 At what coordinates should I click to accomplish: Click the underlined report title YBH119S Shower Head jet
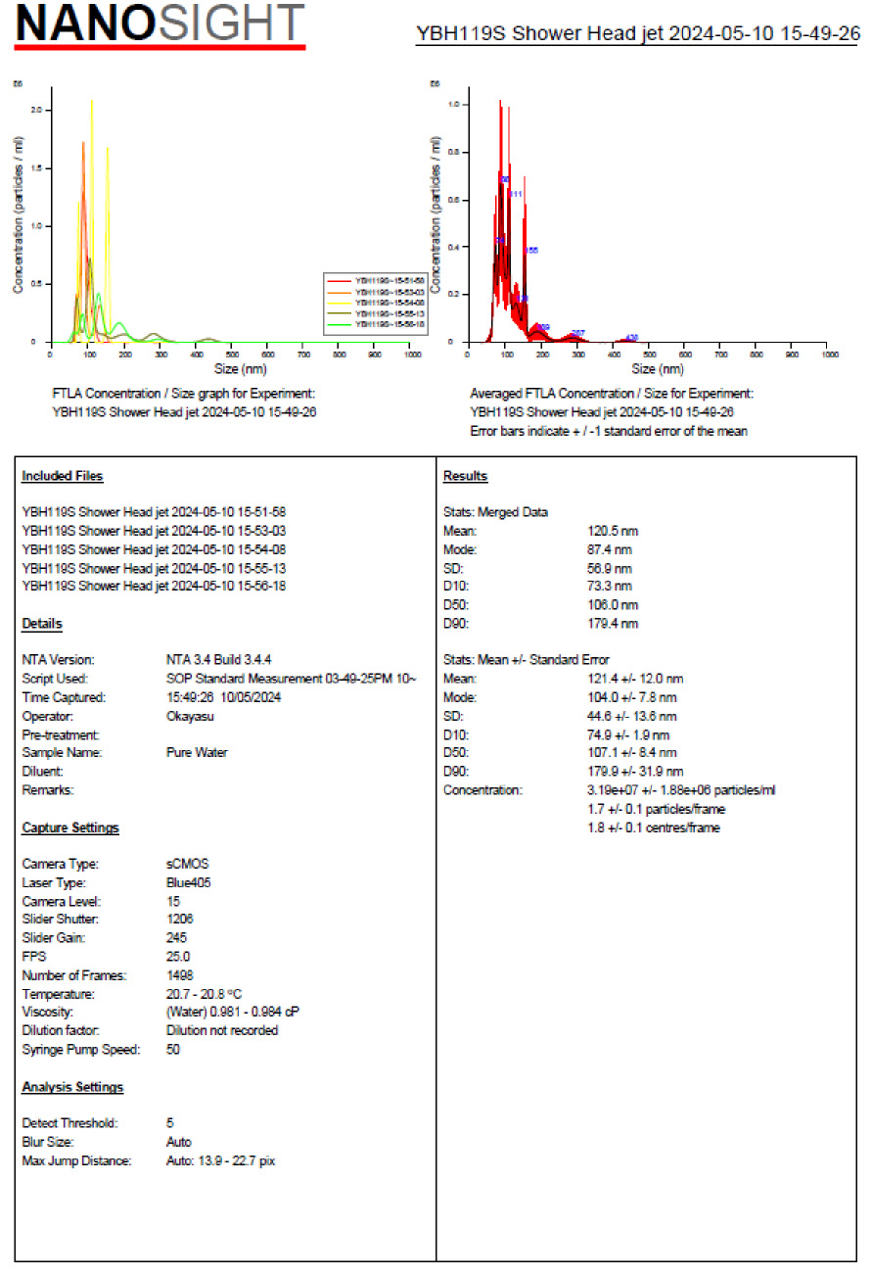click(x=637, y=34)
